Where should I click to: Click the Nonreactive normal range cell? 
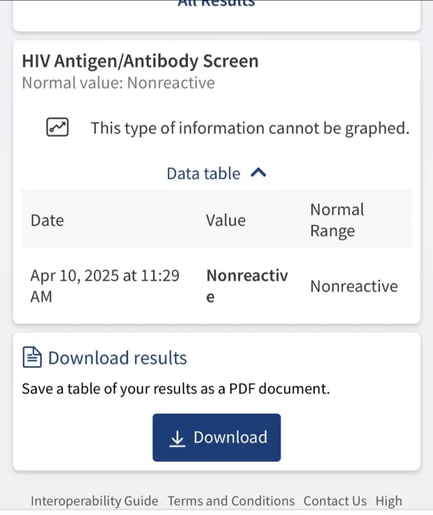click(x=354, y=286)
